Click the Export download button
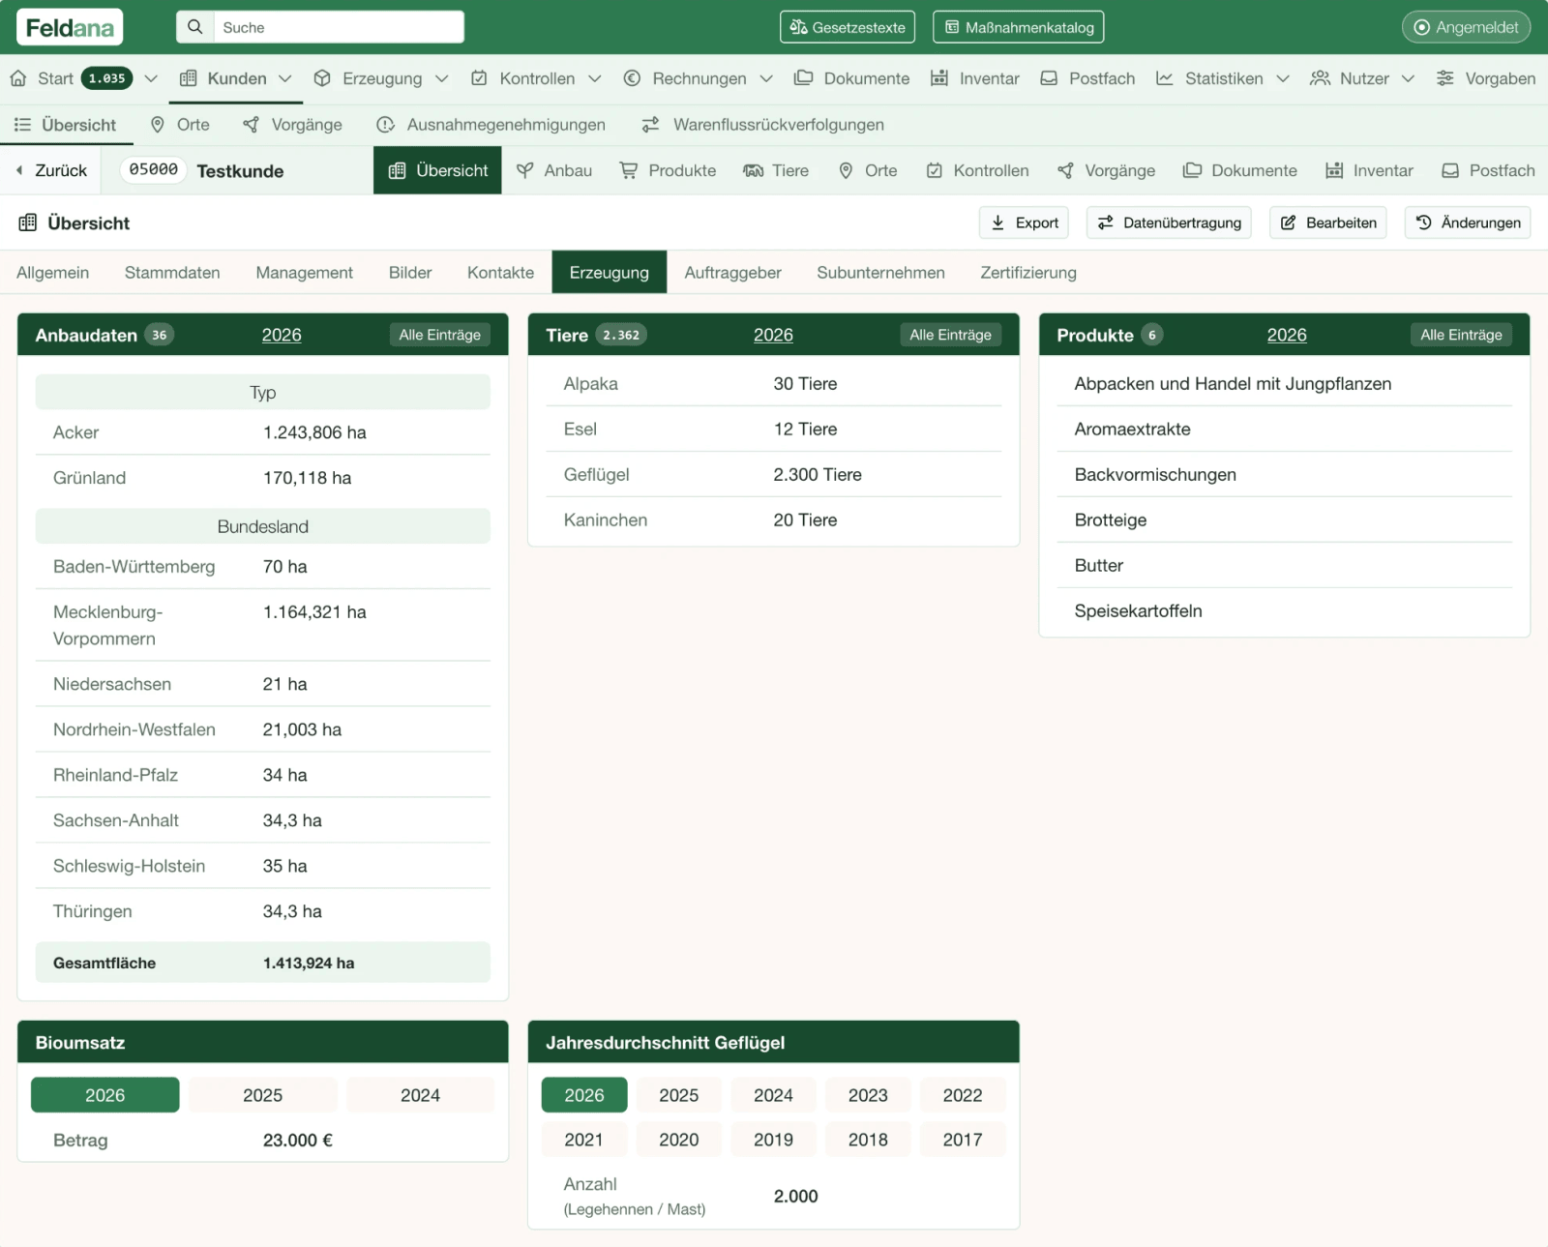This screenshot has height=1247, width=1548. [1024, 223]
